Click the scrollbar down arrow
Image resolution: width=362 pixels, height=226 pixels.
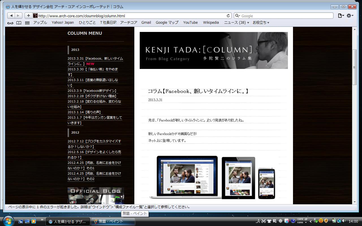point(354,202)
